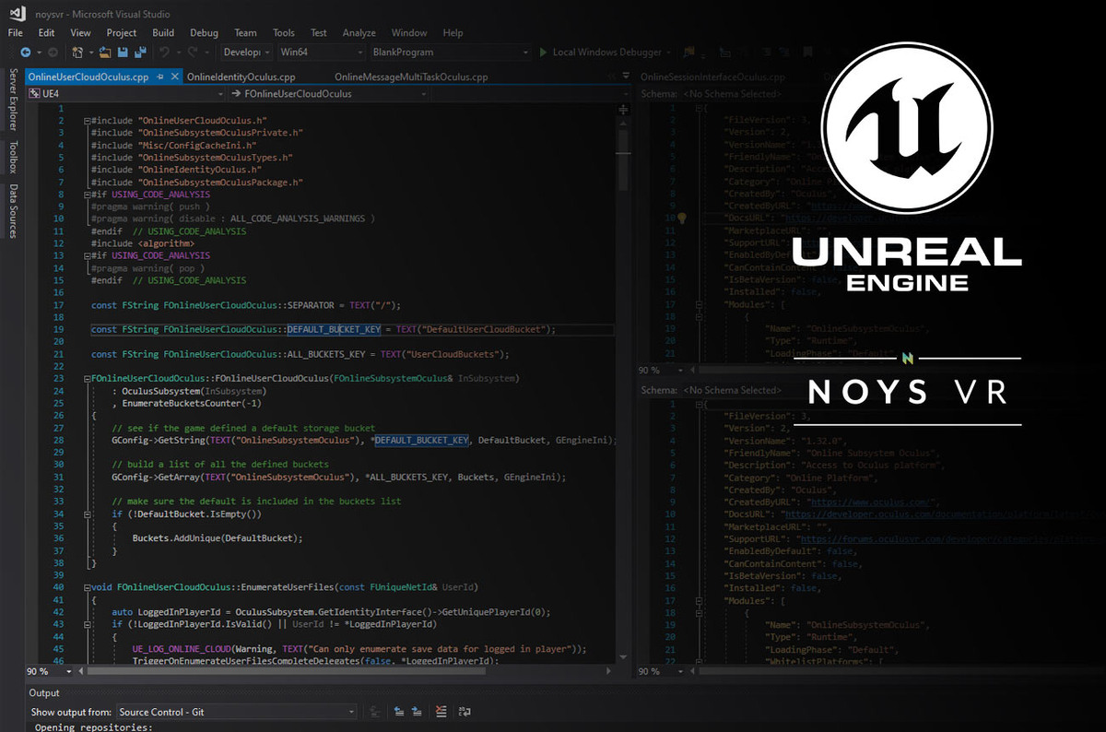This screenshot has width=1106, height=732.
Task: Pin the OnlineUserCloudOculus.cpp tab
Action: pyautogui.click(x=160, y=77)
